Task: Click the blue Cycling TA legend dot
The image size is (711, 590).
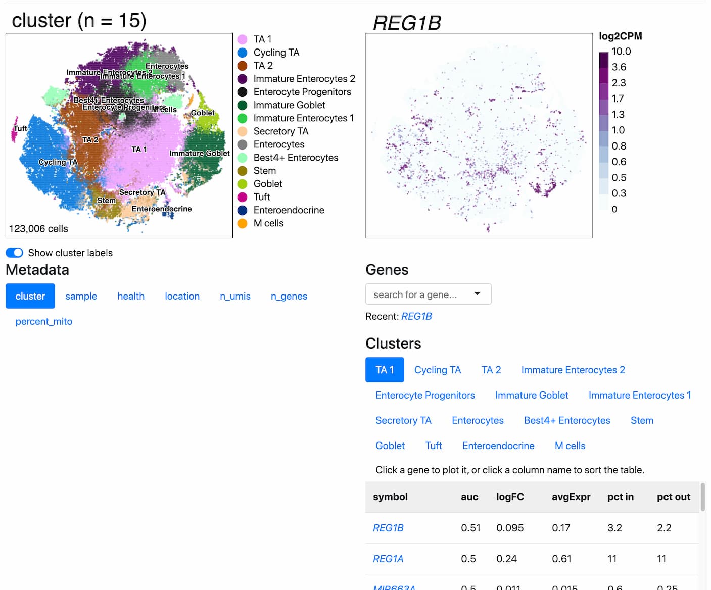Action: coord(243,53)
